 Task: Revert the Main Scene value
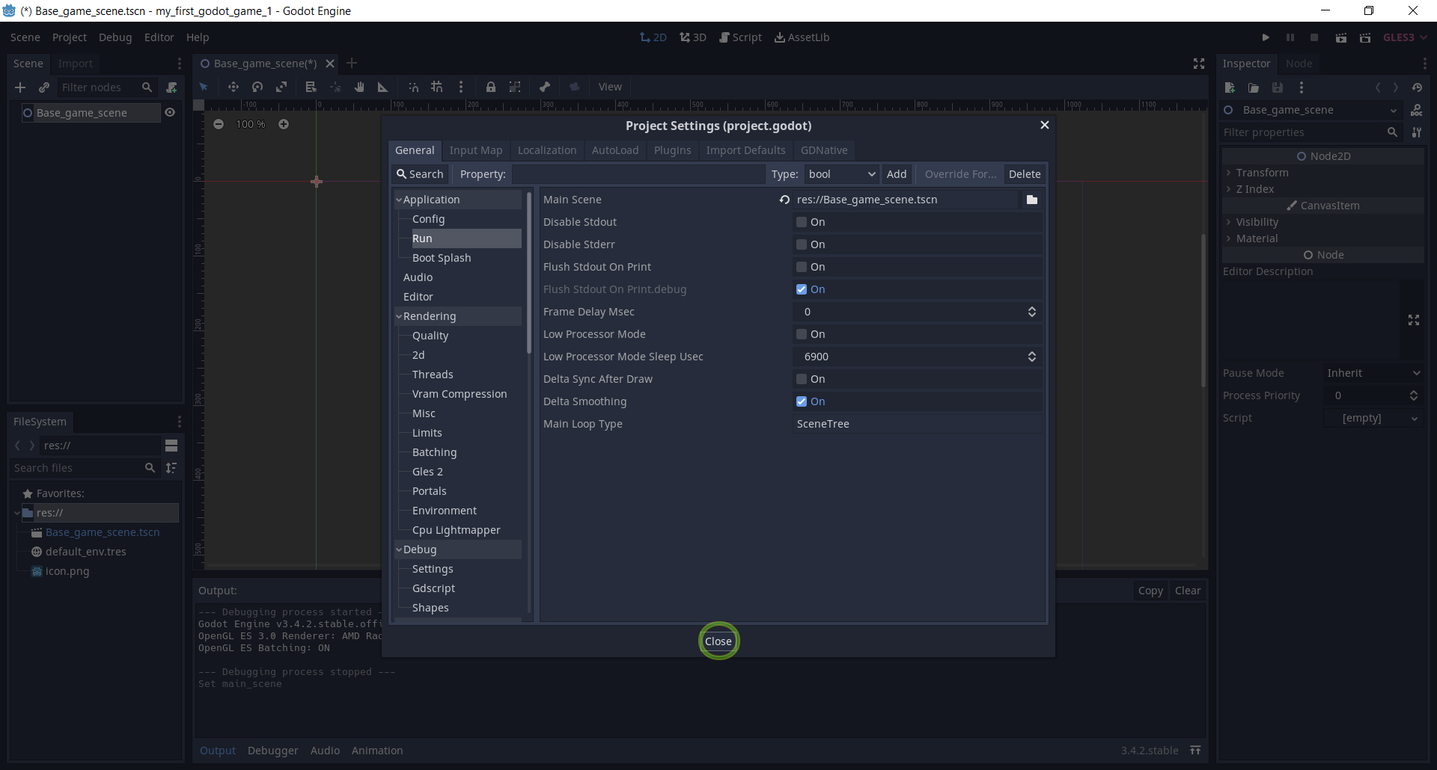coord(784,200)
